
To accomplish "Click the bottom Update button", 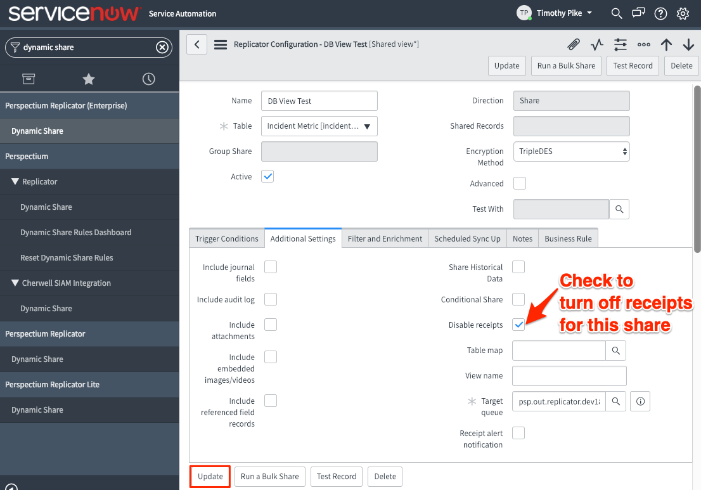I will click(x=210, y=477).
